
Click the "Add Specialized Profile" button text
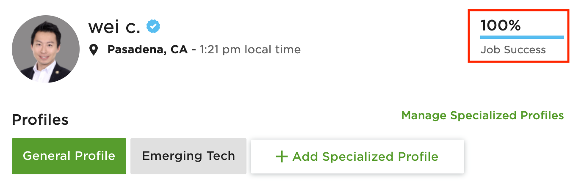tap(365, 157)
